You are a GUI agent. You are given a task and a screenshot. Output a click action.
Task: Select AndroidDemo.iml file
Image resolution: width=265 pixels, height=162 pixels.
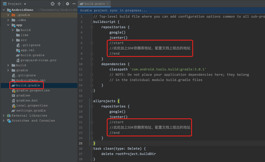point(29,80)
